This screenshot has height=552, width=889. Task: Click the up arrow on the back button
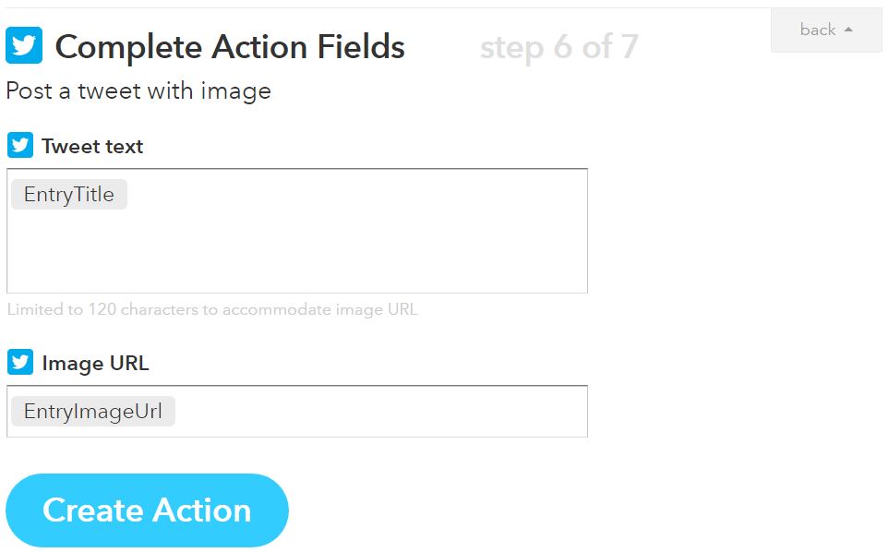tap(848, 30)
